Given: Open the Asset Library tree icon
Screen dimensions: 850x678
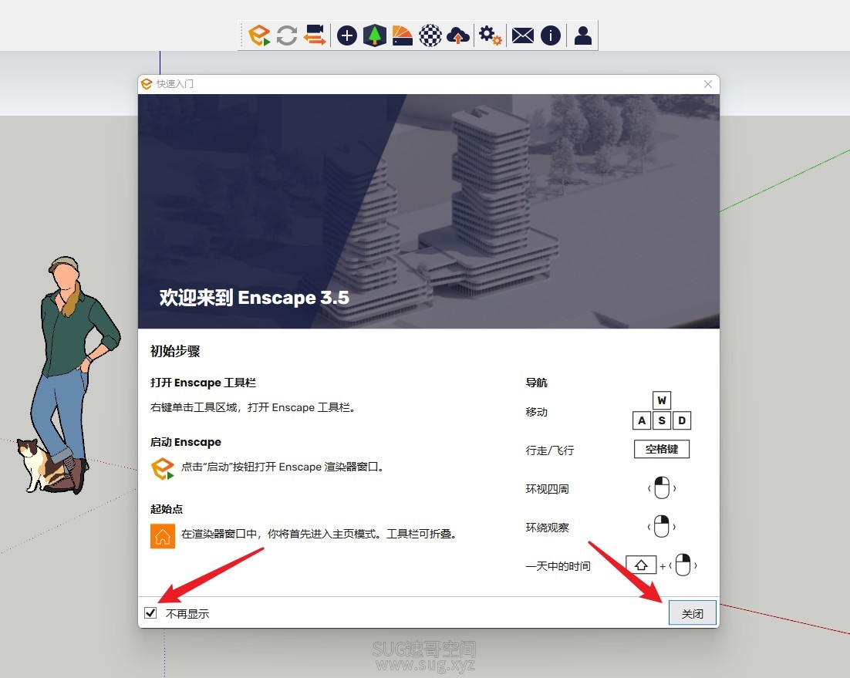Looking at the screenshot, I should (x=375, y=35).
